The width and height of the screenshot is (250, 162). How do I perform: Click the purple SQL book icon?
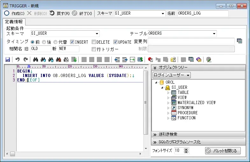point(199,60)
